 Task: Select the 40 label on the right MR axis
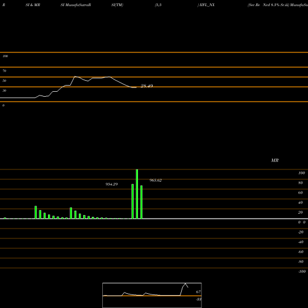click(x=301, y=203)
